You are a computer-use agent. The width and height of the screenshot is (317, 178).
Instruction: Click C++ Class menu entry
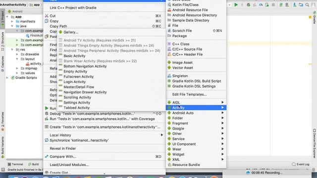pyautogui.click(x=181, y=44)
